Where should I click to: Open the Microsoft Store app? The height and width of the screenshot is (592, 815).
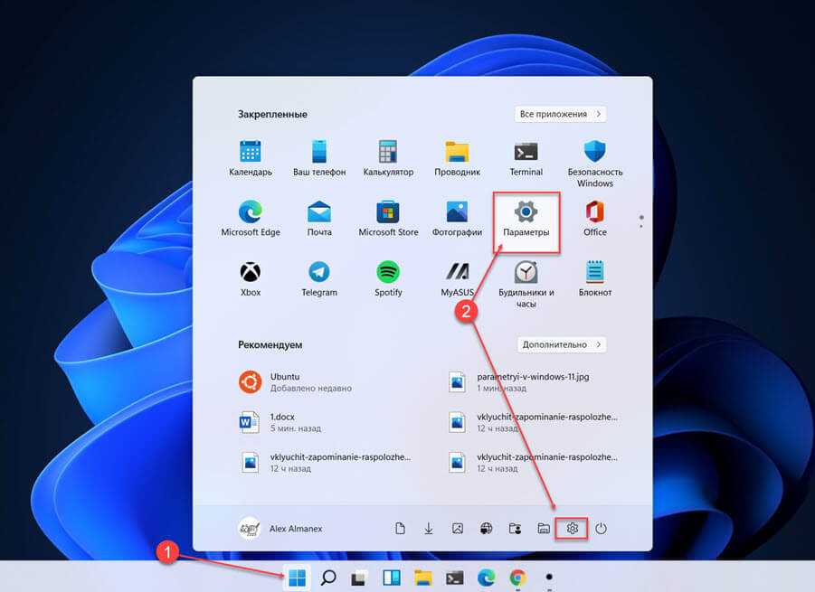click(x=388, y=219)
